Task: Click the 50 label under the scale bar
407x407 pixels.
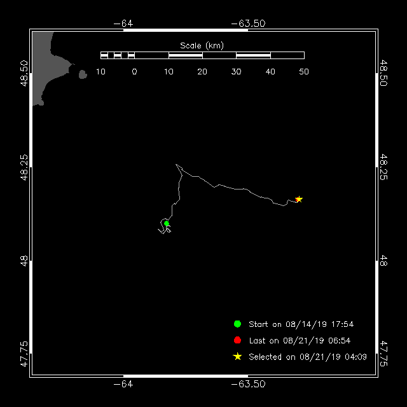Action: tap(304, 71)
